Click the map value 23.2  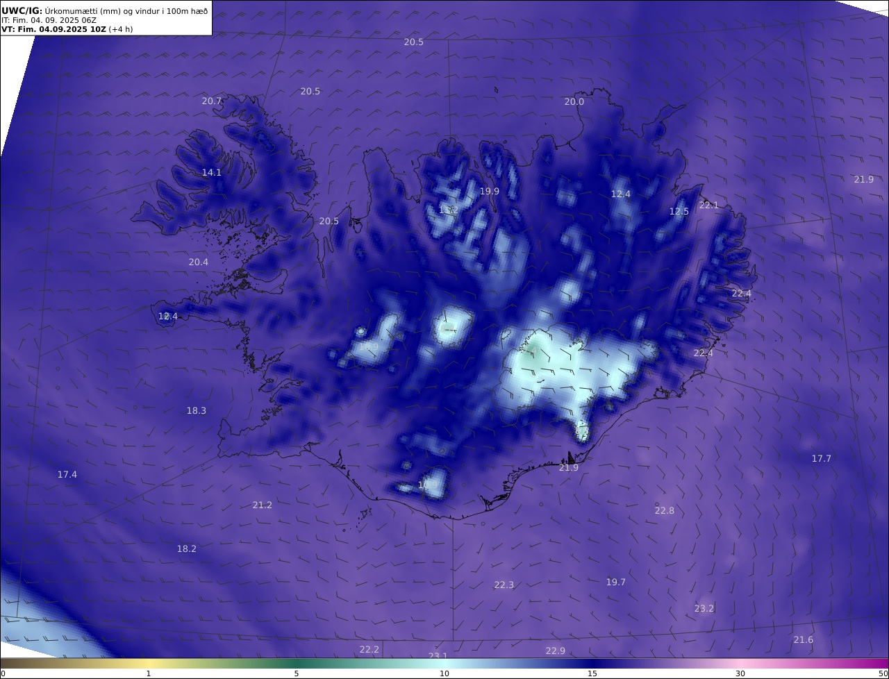click(704, 609)
